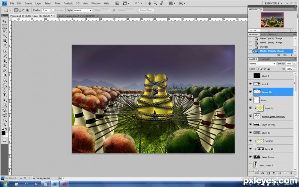Select the Blur tool
The width and height of the screenshot is (299, 187).
pos(4,80)
